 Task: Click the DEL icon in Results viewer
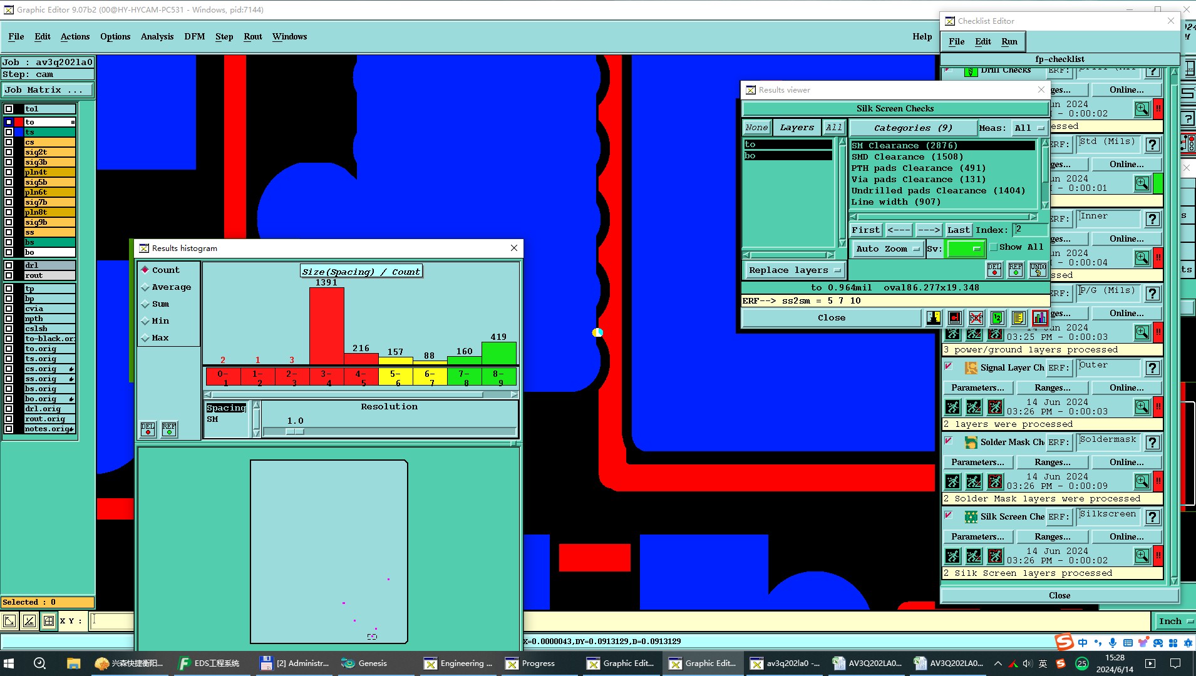pyautogui.click(x=994, y=270)
